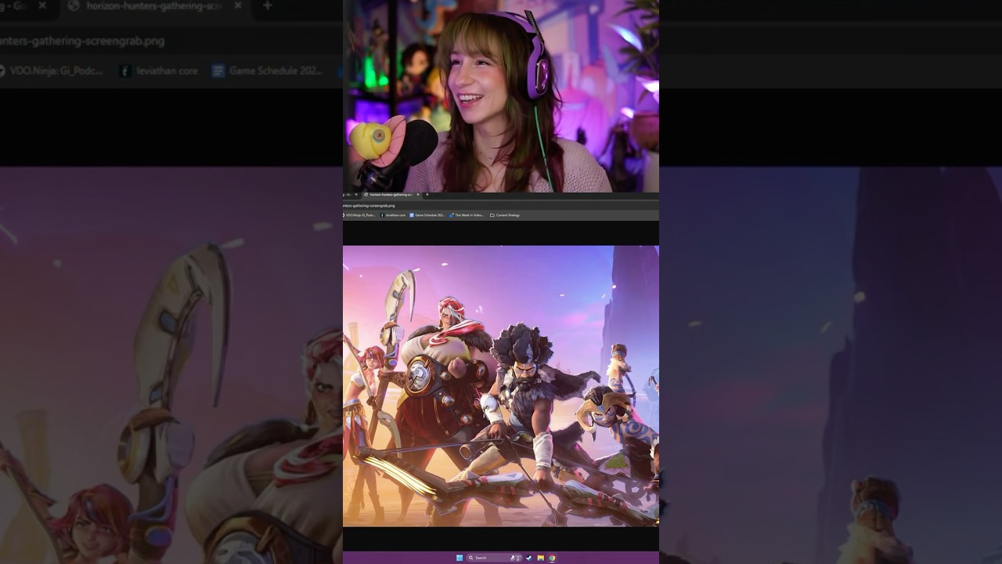Open Steam from the taskbar
1002x564 pixels.
pos(529,558)
